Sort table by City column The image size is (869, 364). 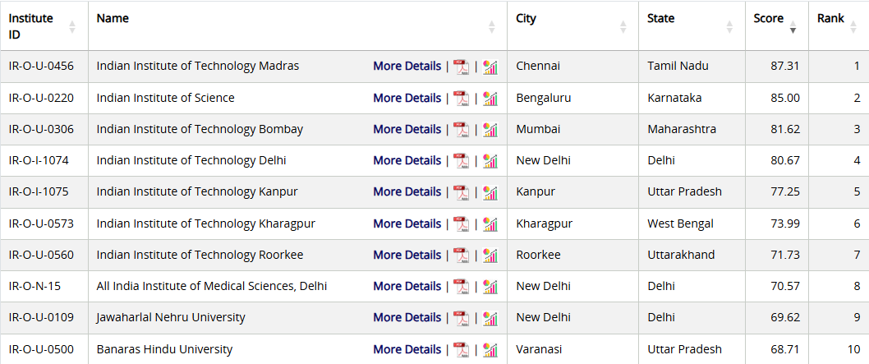[623, 26]
